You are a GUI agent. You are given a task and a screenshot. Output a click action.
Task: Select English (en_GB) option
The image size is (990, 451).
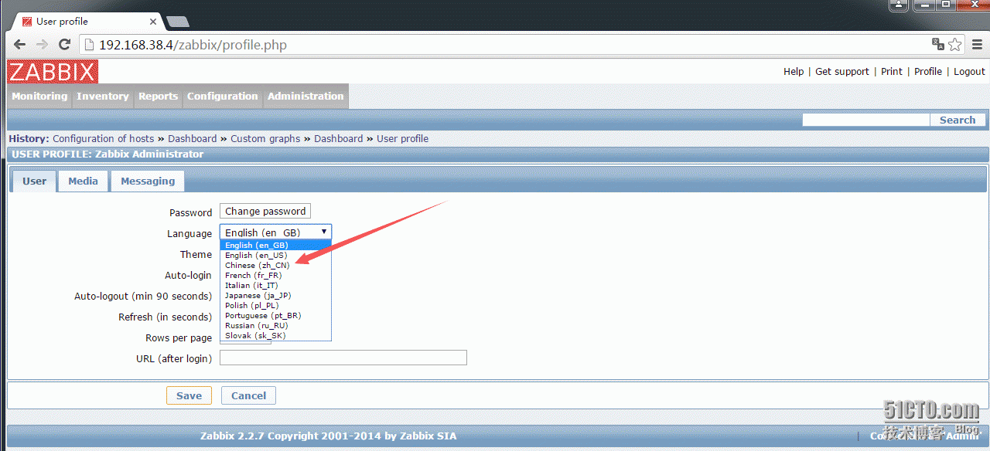click(275, 245)
